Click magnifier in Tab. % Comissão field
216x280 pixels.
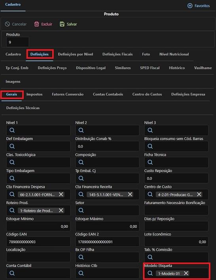[x=150, y=257]
